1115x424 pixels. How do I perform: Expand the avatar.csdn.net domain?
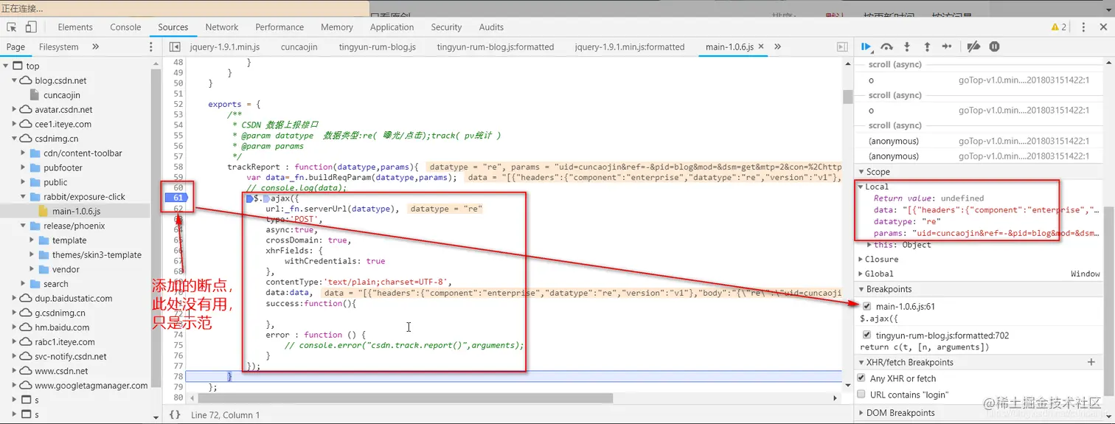pos(15,109)
